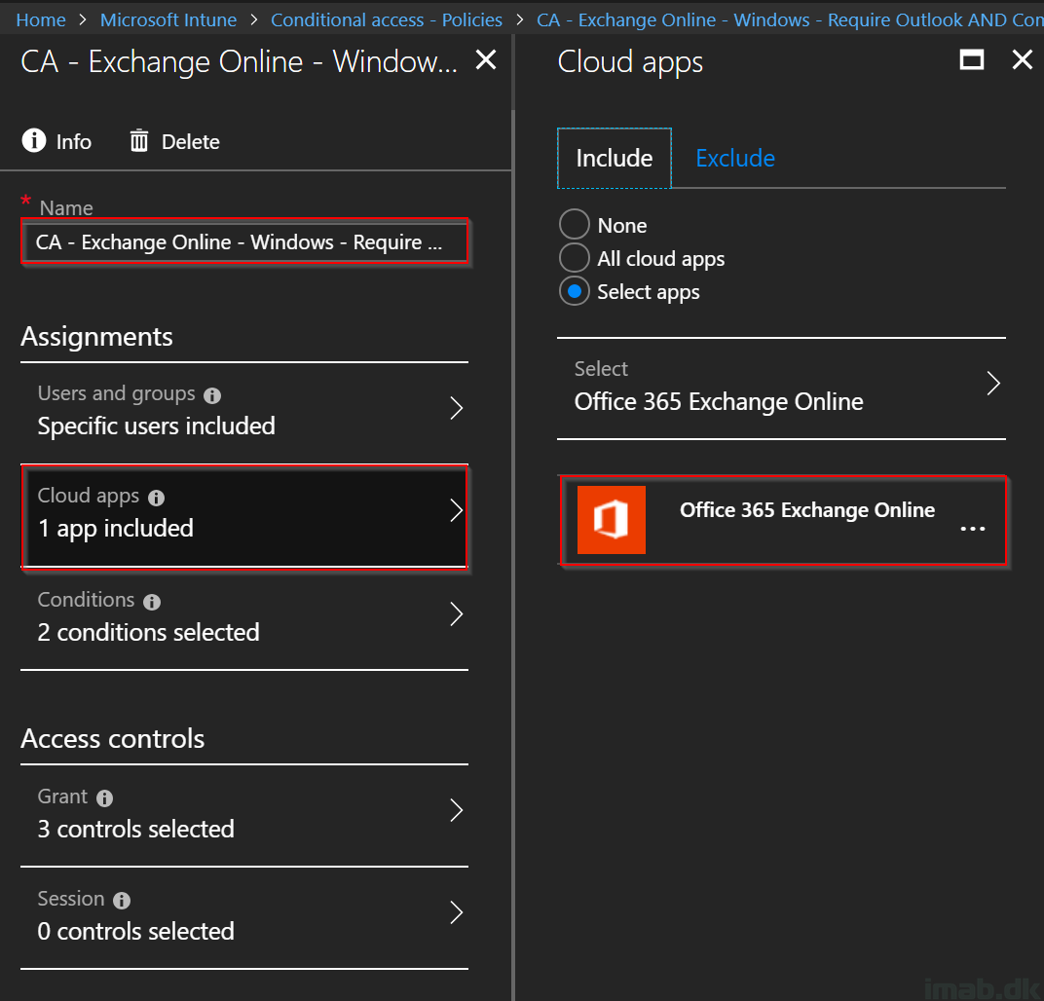
Task: Switch to the Include tab
Action: pos(614,159)
